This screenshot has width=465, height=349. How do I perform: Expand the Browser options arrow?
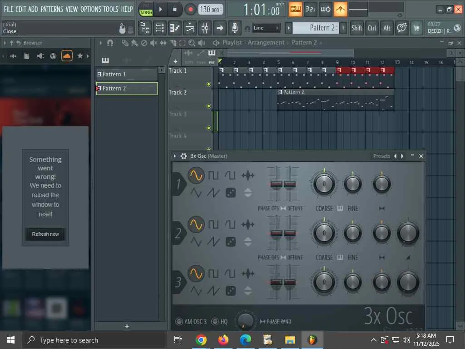[5, 43]
